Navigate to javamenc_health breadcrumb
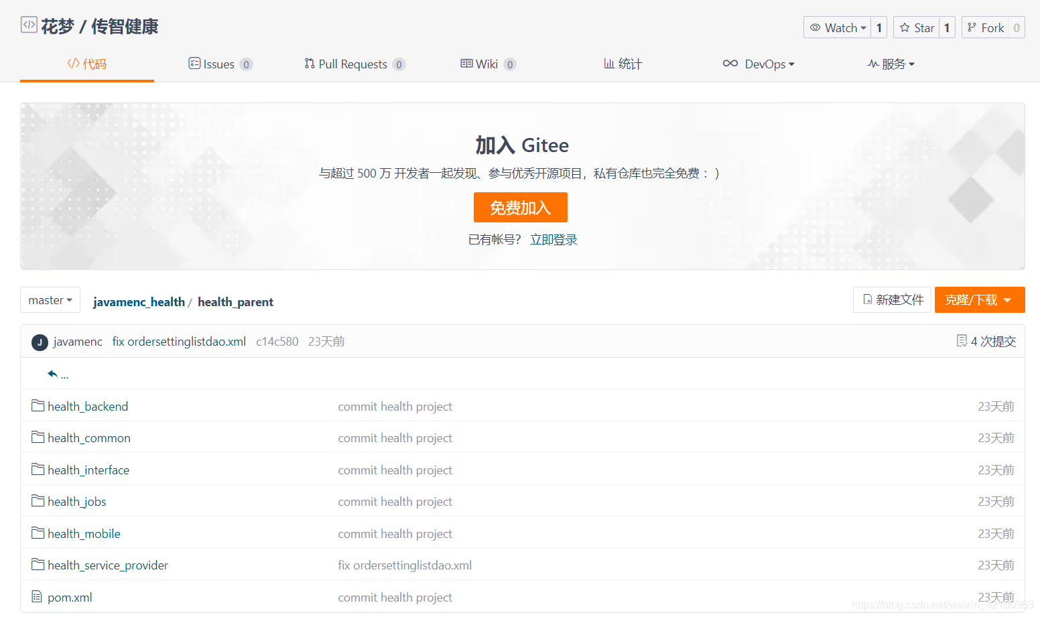The image size is (1040, 617). (139, 302)
